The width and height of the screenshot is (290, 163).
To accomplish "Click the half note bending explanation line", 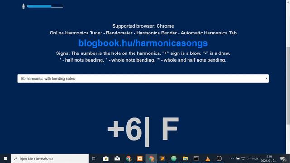I will pos(143,60).
